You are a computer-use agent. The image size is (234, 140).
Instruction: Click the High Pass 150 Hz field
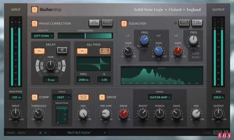pyautogui.click(x=16, y=97)
